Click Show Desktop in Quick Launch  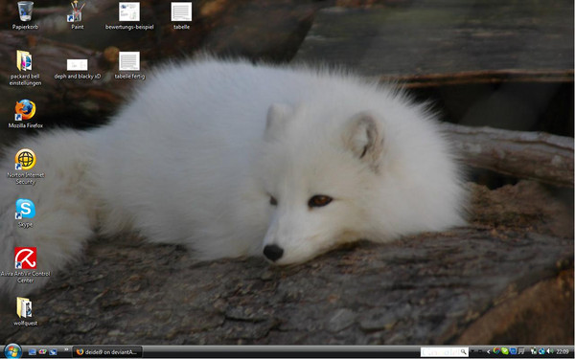33,352
